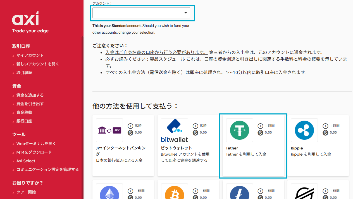Click the ツール sidebar heading
This screenshot has width=353, height=199.
click(19, 134)
